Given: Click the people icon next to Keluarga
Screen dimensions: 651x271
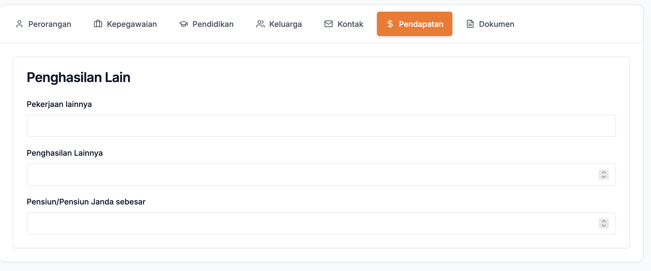Looking at the screenshot, I should [x=261, y=24].
